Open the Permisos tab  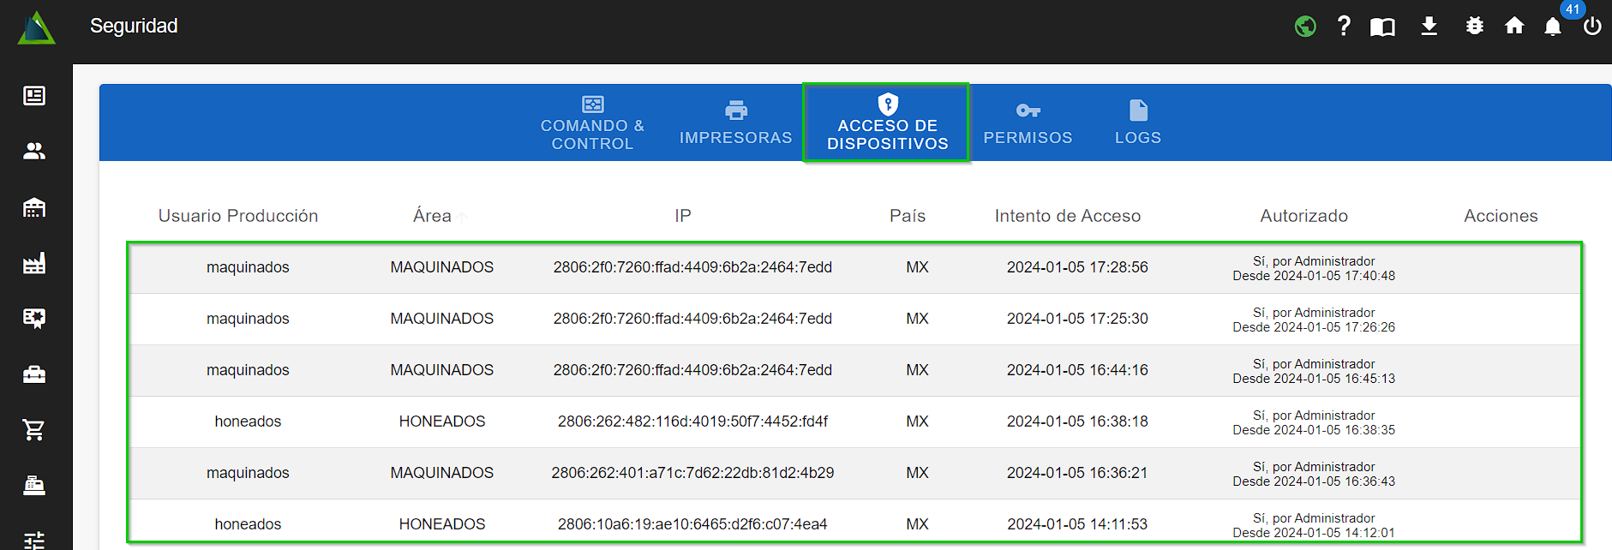point(1028,123)
